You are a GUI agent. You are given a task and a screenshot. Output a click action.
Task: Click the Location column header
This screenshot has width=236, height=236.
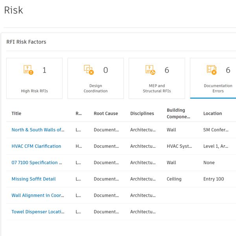pos(212,114)
